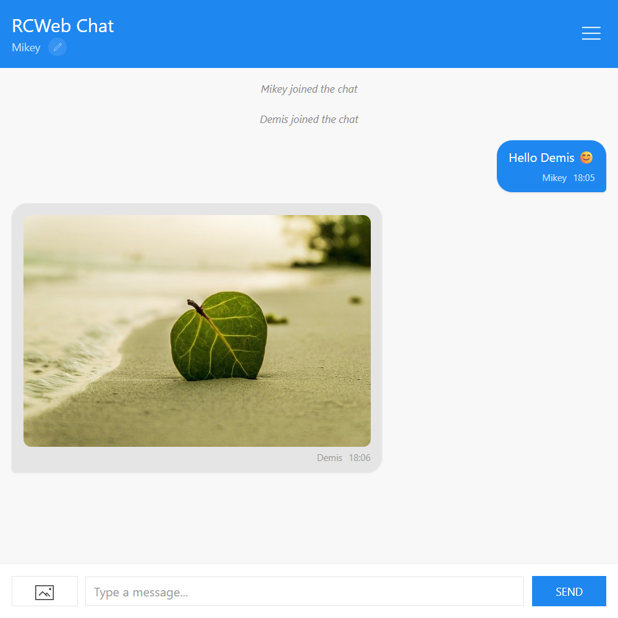Click the 'Hello Demis' message text
Image resolution: width=618 pixels, height=618 pixels.
[x=541, y=158]
